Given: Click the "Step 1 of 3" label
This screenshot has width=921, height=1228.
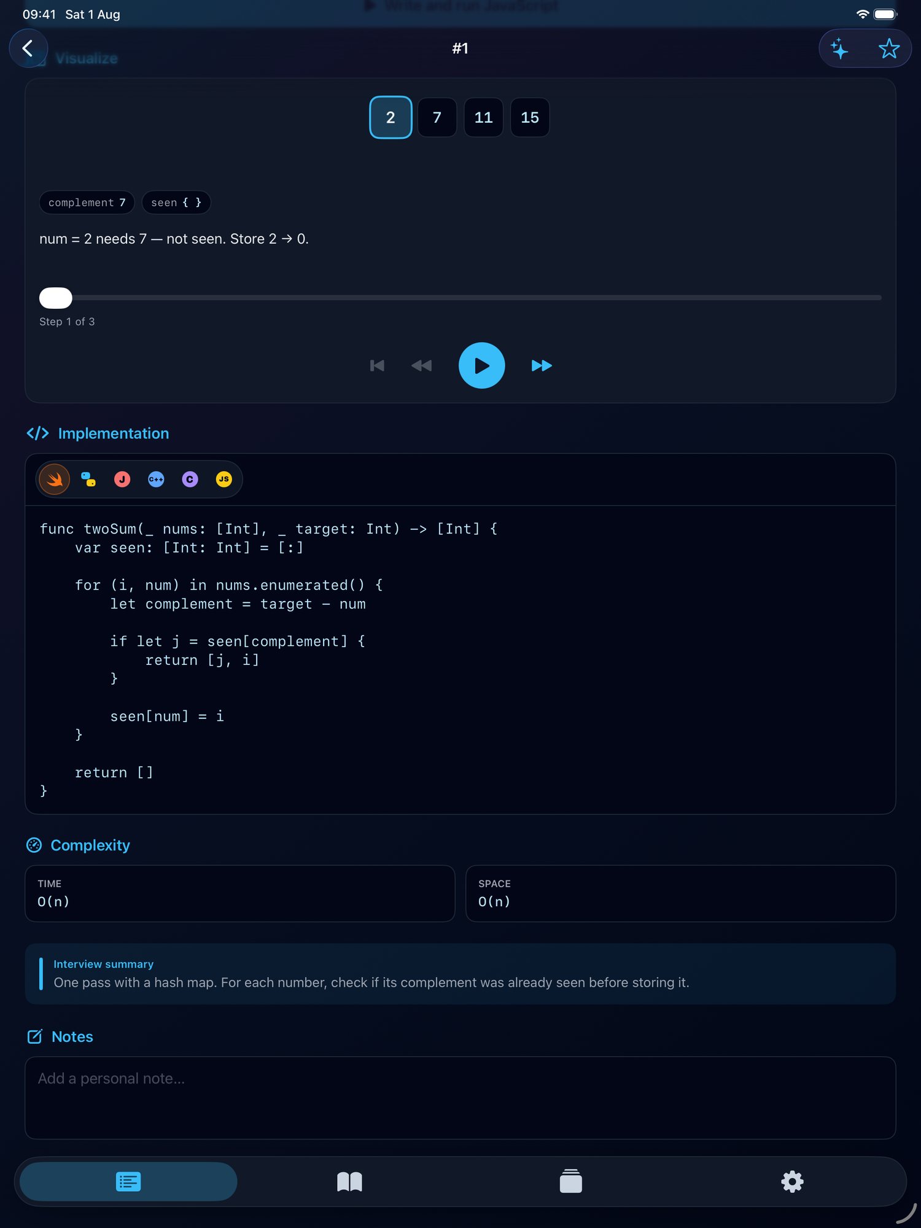Looking at the screenshot, I should point(67,322).
